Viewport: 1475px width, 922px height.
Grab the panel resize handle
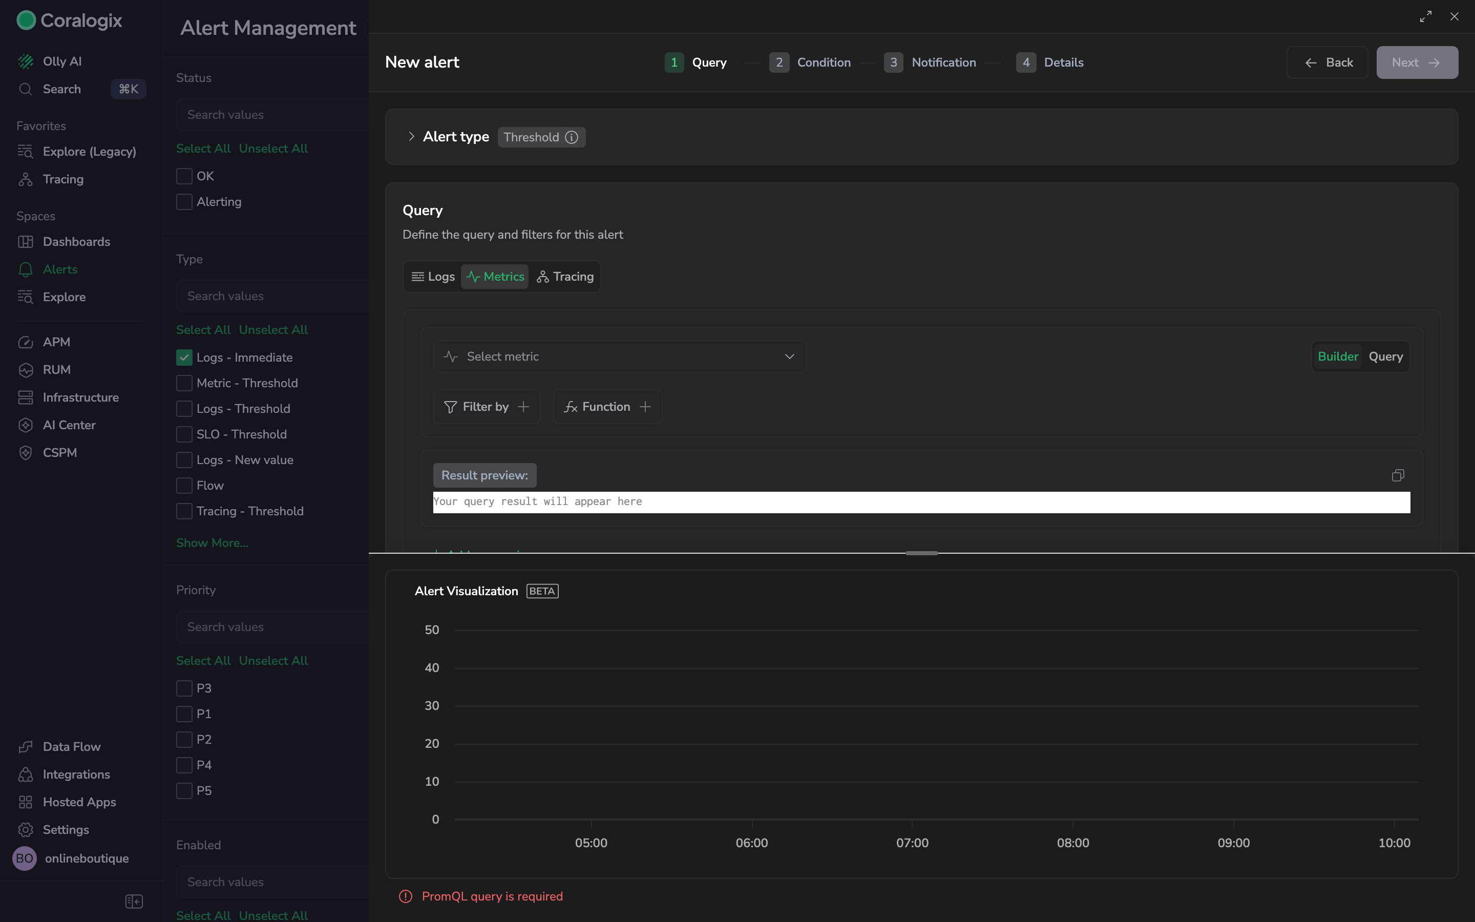(921, 553)
